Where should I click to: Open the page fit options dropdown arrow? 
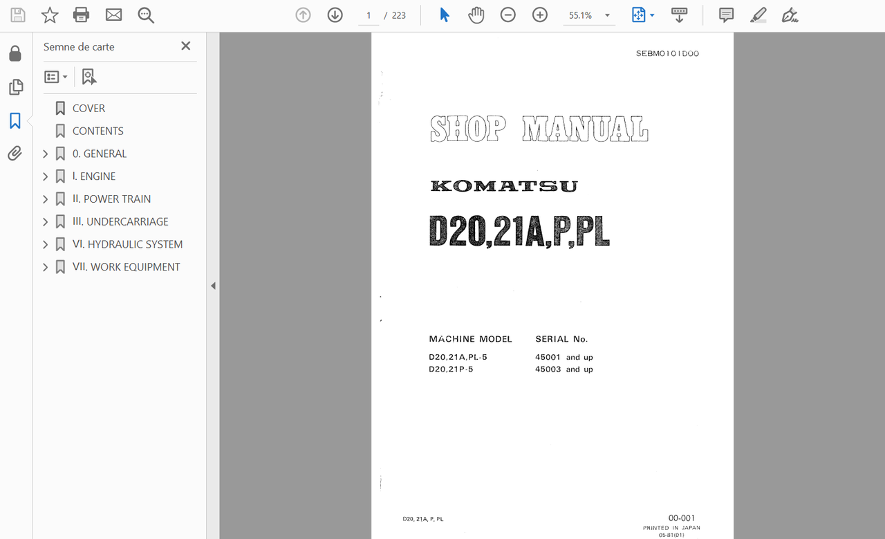tap(652, 15)
